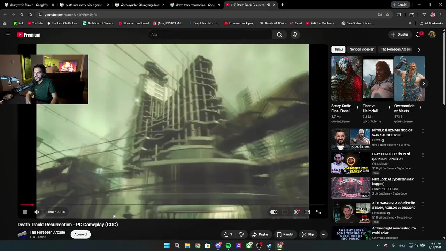Open options for First Look At Cyberstan
This screenshot has width=446, height=251.
pos(423,180)
